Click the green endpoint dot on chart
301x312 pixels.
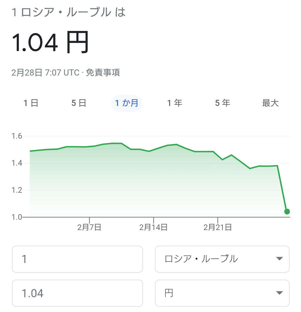(287, 212)
